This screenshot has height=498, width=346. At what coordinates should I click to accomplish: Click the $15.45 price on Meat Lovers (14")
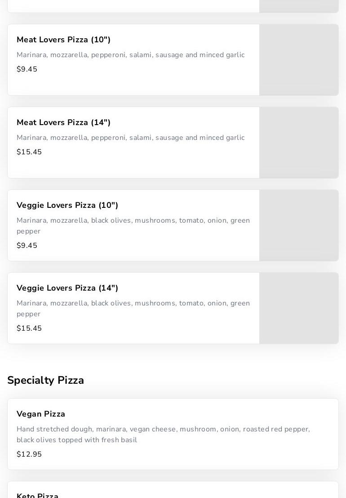coord(29,152)
